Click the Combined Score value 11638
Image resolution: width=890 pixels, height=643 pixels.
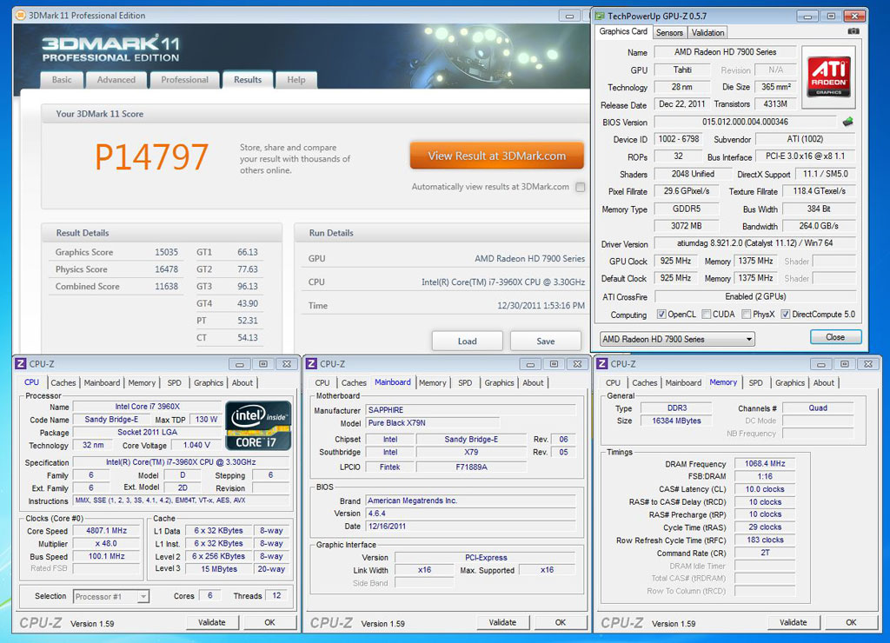click(x=166, y=286)
